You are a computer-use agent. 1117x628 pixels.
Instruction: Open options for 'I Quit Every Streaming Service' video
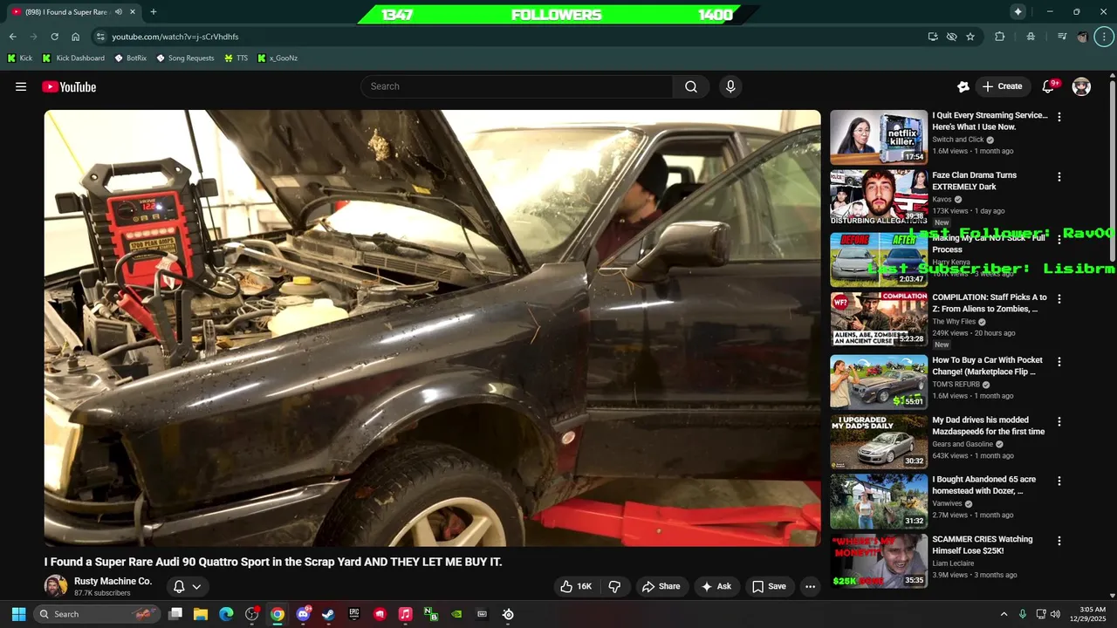point(1059,117)
